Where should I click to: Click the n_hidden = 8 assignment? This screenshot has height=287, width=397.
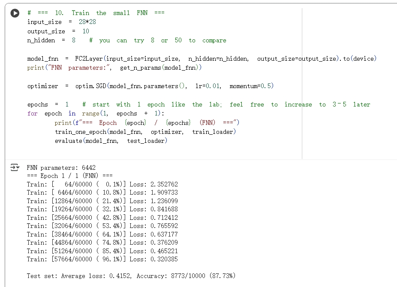coord(51,40)
